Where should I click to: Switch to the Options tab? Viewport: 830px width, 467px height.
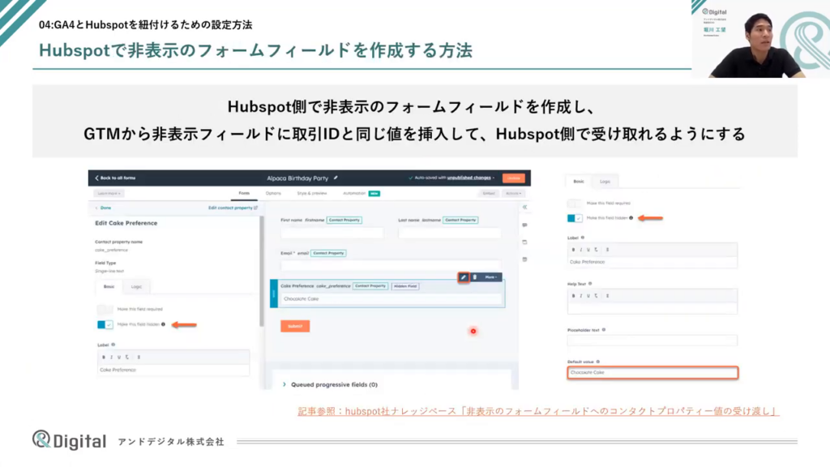273,194
